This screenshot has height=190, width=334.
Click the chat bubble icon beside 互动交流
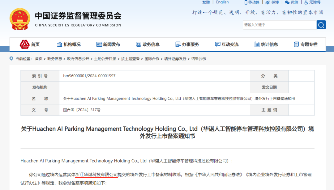coord(217,44)
